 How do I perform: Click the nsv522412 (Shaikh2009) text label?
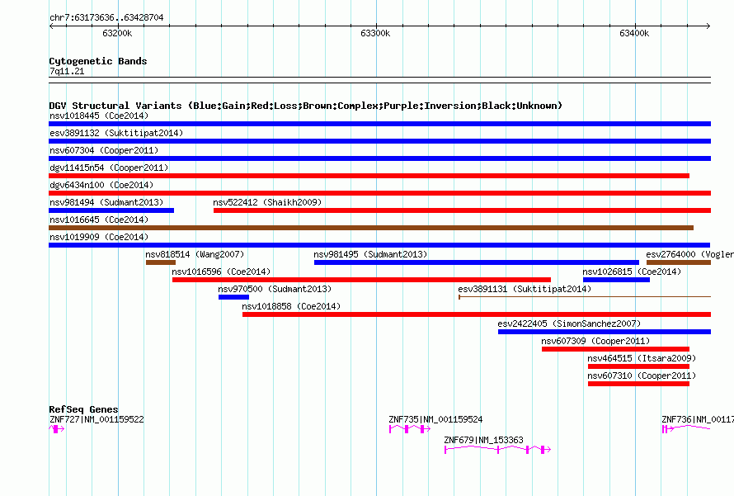(x=267, y=202)
